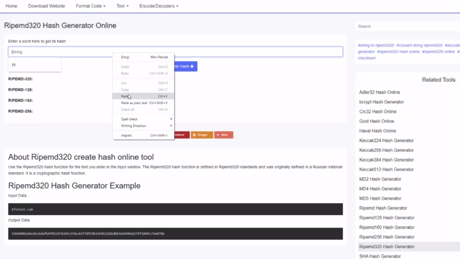Click the partially hidden Generate Hash button

[x=186, y=66]
